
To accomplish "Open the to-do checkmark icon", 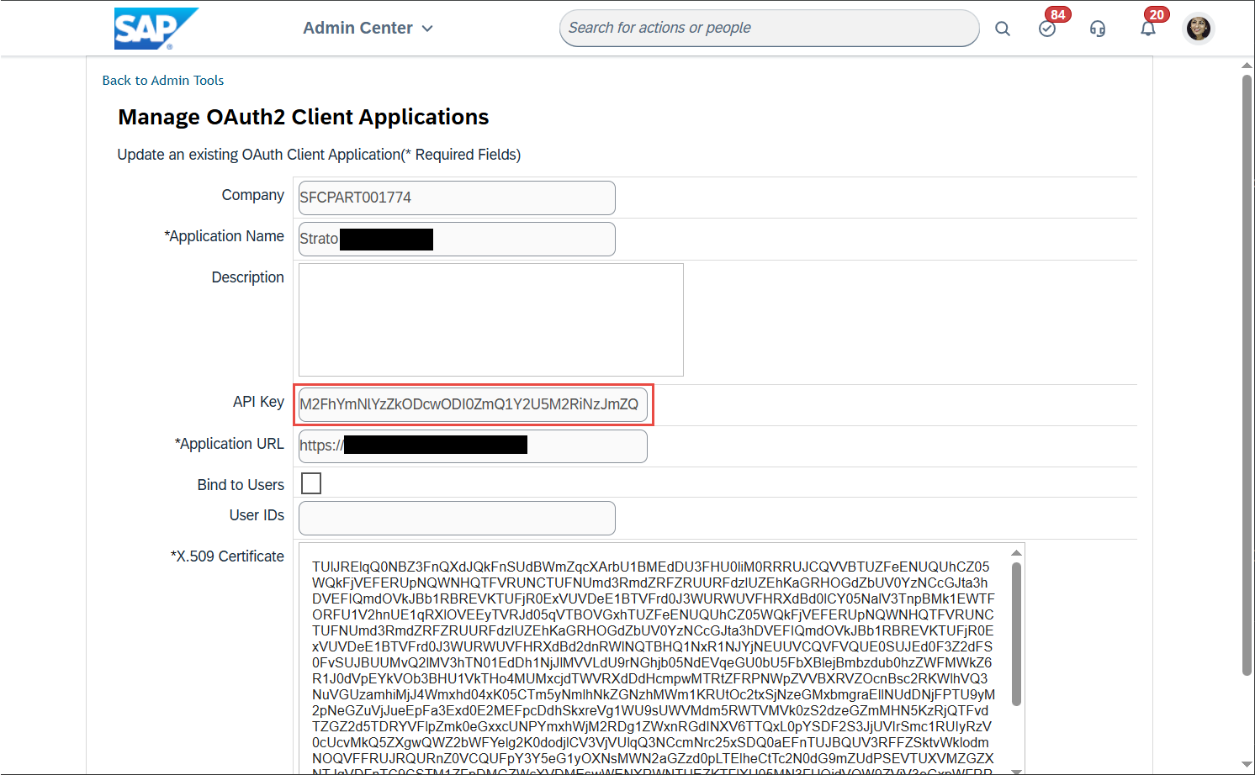I will 1047,29.
